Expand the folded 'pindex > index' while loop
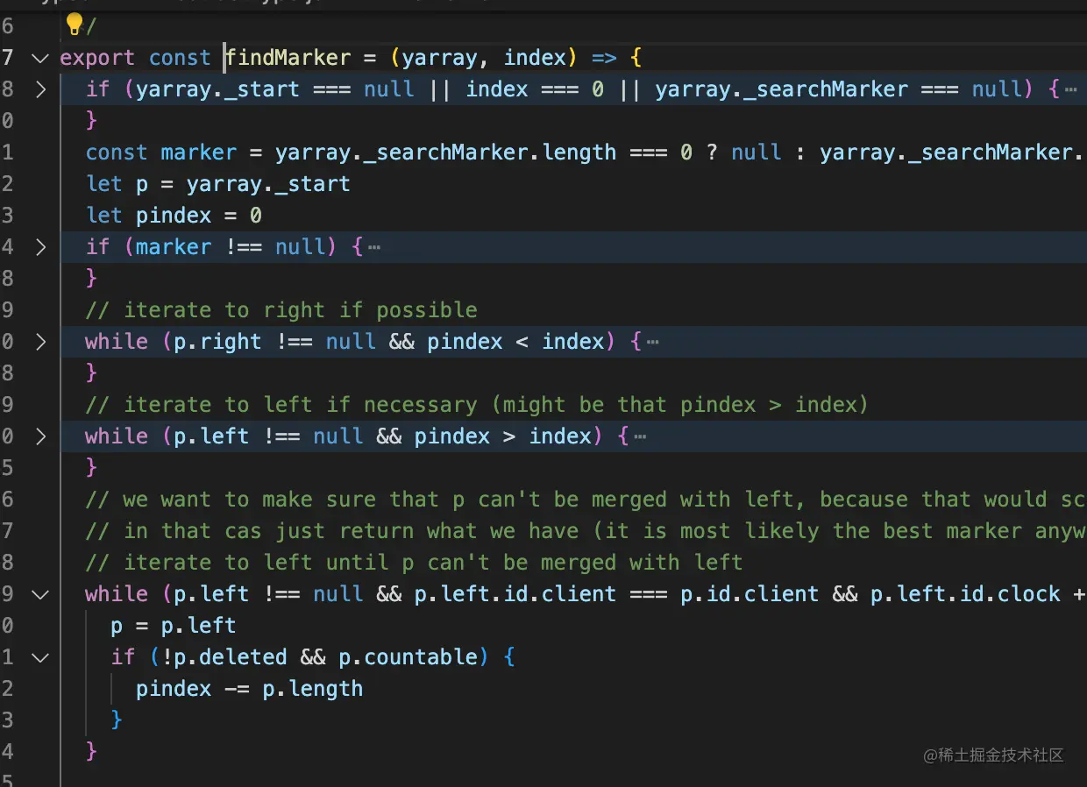This screenshot has height=787, width=1087. [39, 436]
